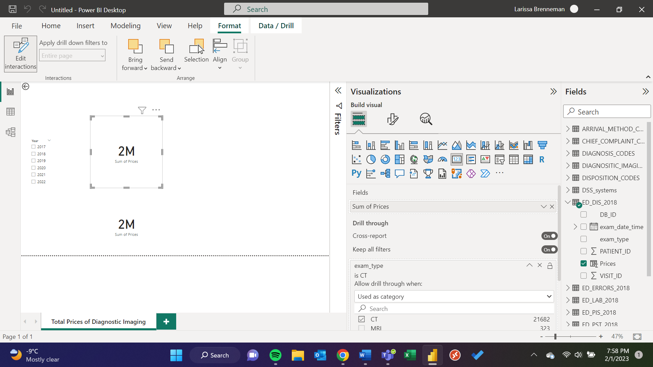Screen dimensions: 653x367
Task: Check the PATIENT_ID field checkbox
Action: pyautogui.click(x=584, y=251)
